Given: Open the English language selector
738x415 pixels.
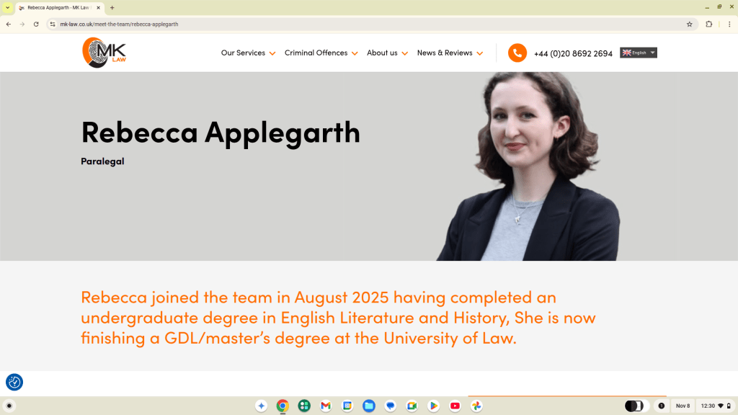Looking at the screenshot, I should pyautogui.click(x=638, y=53).
